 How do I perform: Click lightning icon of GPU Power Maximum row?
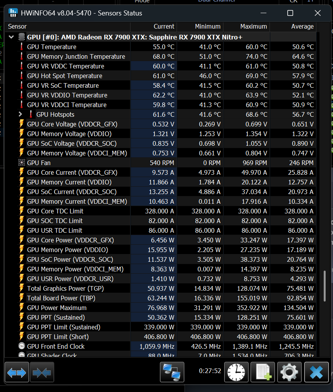[x=22, y=307]
